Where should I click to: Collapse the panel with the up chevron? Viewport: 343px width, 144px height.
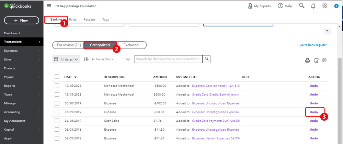[x=327, y=31]
